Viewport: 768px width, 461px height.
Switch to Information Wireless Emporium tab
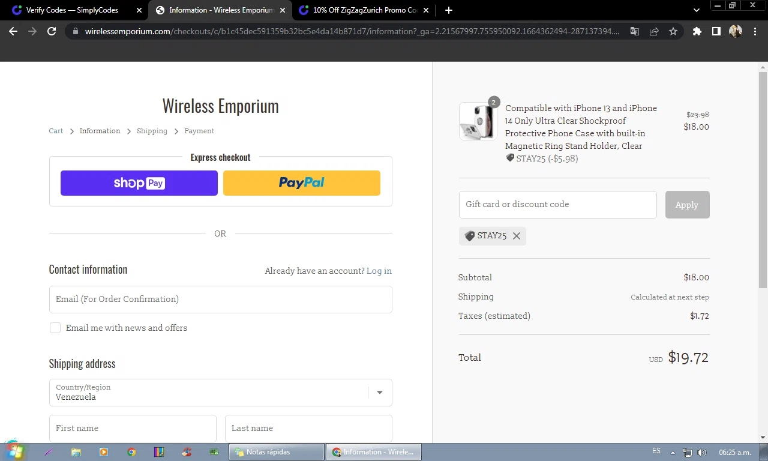pos(221,10)
